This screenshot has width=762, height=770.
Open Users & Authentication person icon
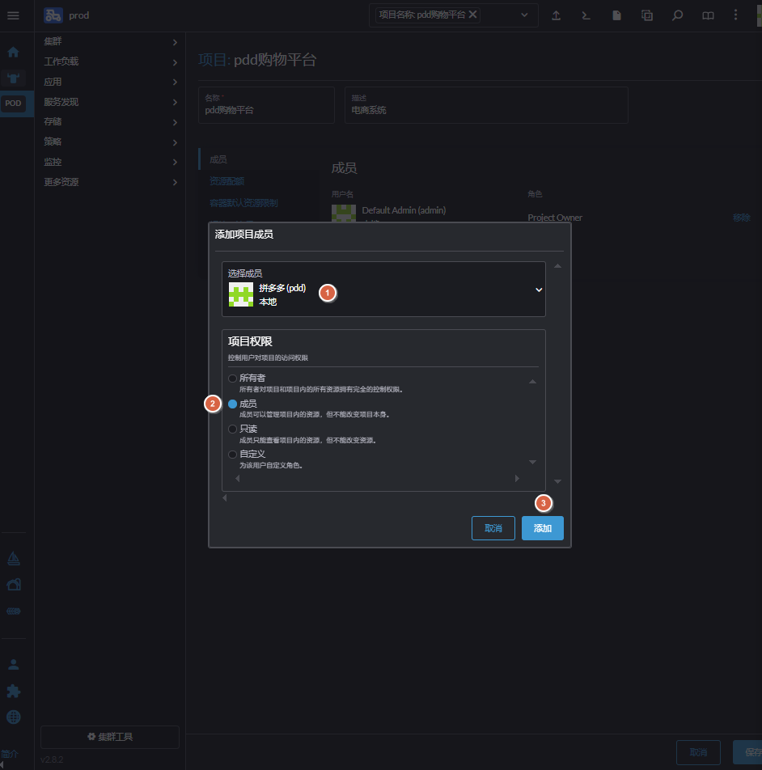click(x=13, y=665)
